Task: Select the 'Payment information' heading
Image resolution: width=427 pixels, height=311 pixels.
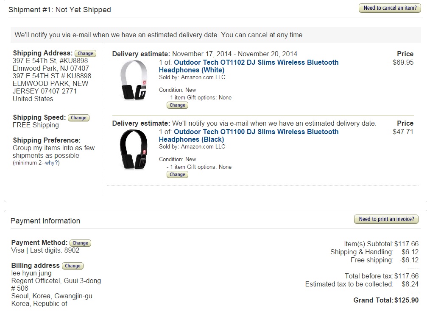Action: coord(45,221)
